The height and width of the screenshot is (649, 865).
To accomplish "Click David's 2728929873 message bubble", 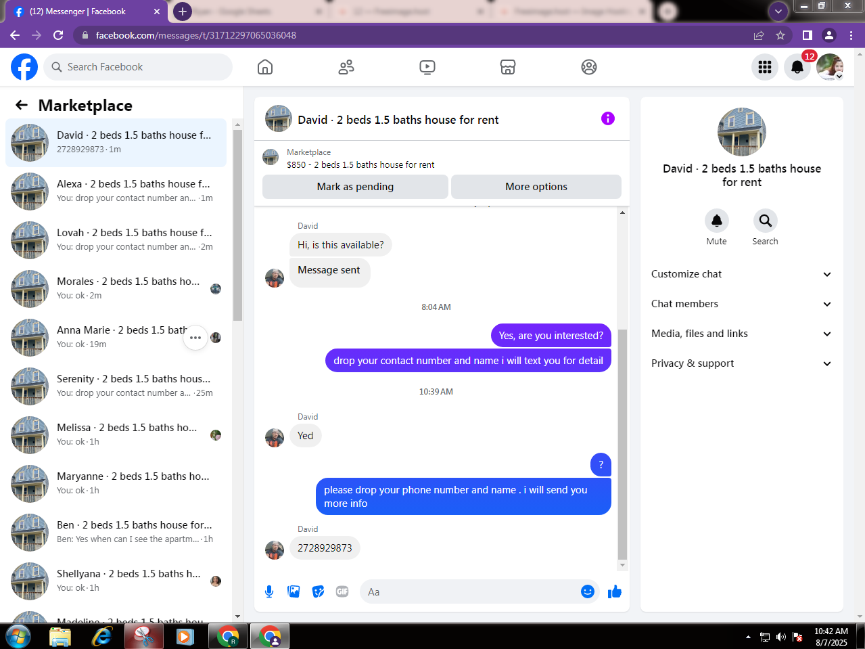I will [x=325, y=548].
